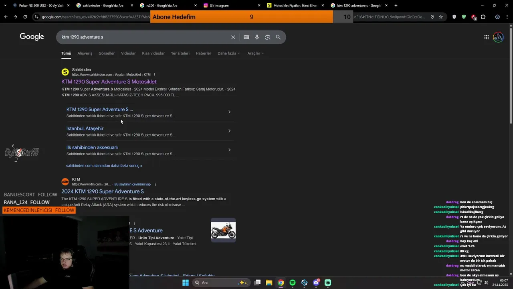Viewport: 513px width, 289px height.
Task: Go back with the browser back arrow
Action: [x=6, y=17]
